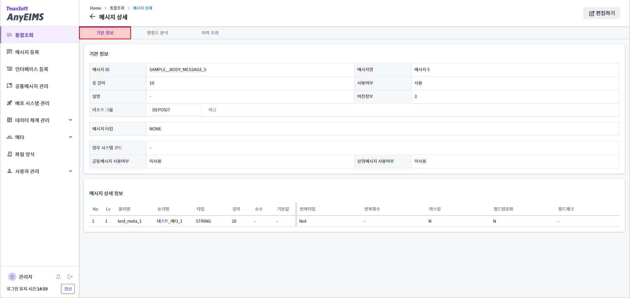
Task: Open the 공통메시지 관리 menu item
Action: coord(40,86)
